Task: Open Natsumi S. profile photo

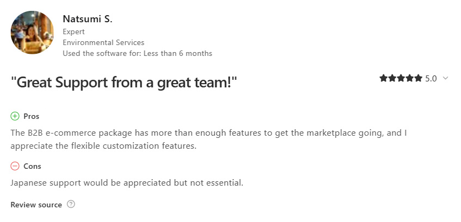Action: tap(32, 33)
